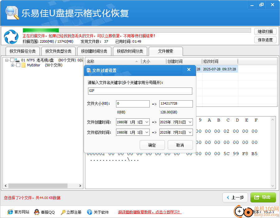Open the creation time end date dropdown
This screenshot has height=218, width=280.
tap(190, 122)
